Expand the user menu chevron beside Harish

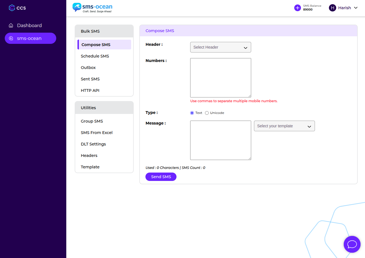[x=356, y=8]
